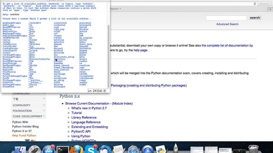Open Thunderbird mail icon in Dock
Image resolution: width=273 pixels, height=153 pixels.
coord(105,150)
